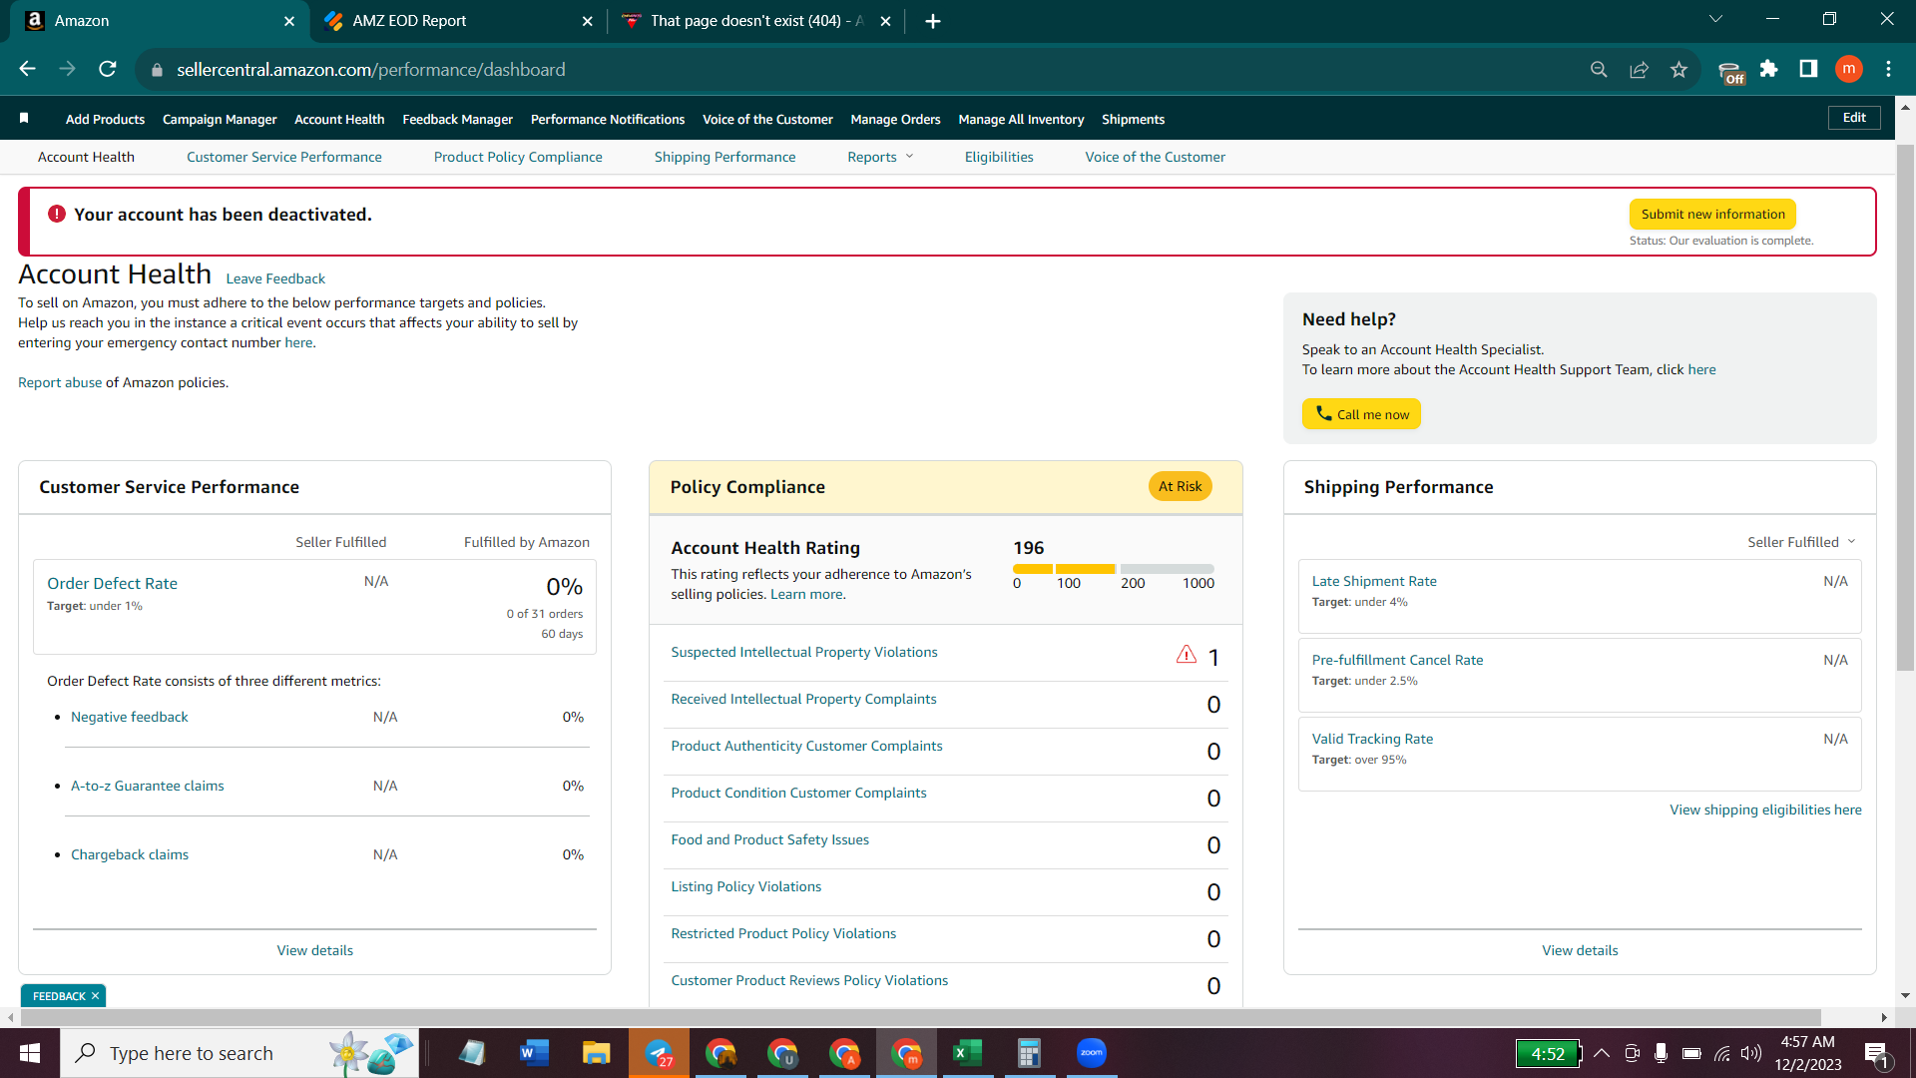Open the Late Shipment Rate link
The height and width of the screenshot is (1078, 1916).
(1374, 581)
